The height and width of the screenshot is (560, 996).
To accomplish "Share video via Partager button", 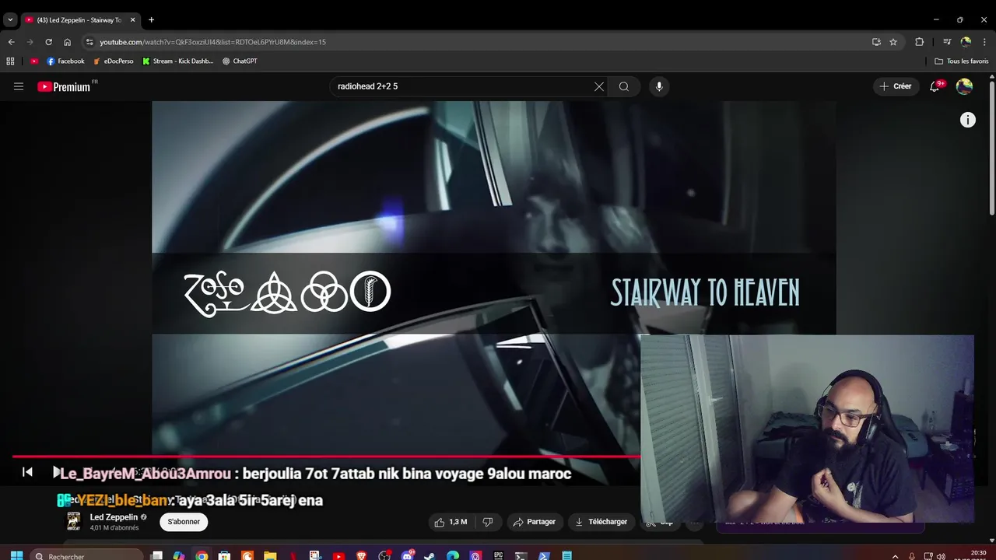I will 534,522.
